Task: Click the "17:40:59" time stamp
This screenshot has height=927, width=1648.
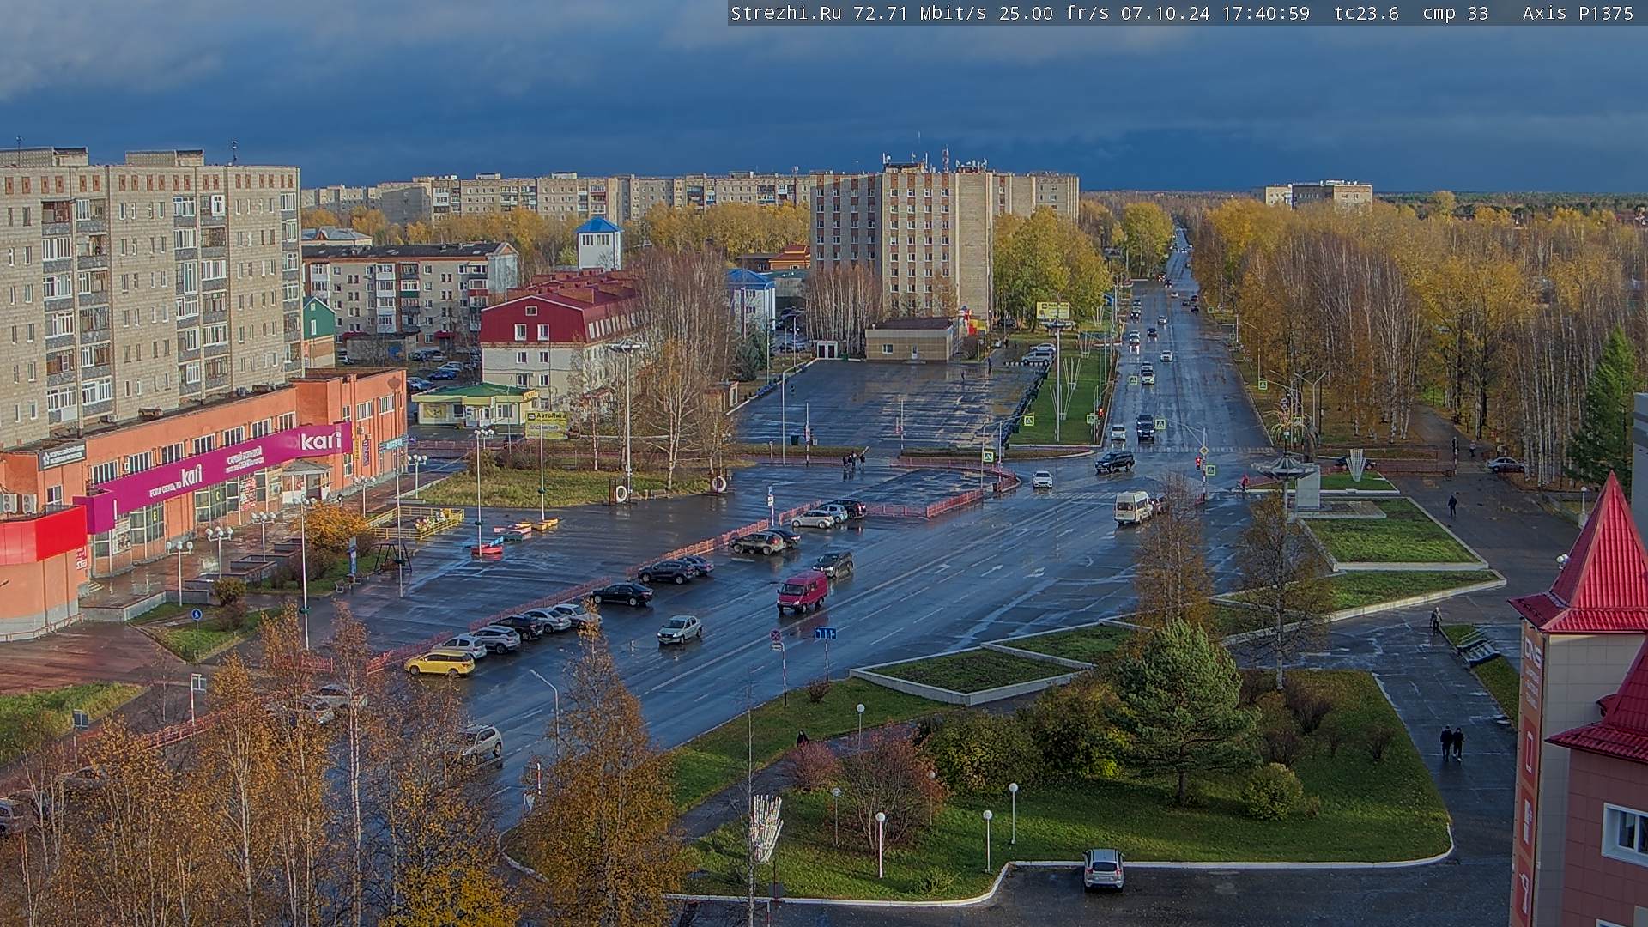Action: 1265,13
